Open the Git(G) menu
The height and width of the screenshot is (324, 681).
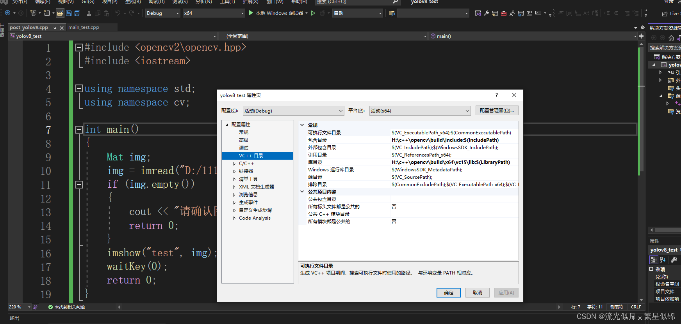(88, 2)
